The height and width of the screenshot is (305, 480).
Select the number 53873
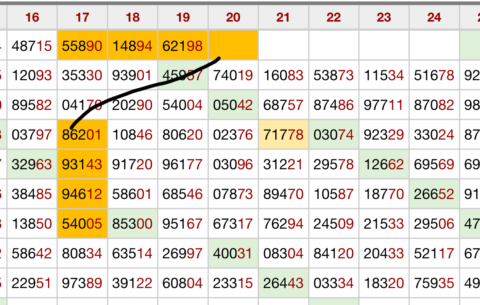(334, 75)
